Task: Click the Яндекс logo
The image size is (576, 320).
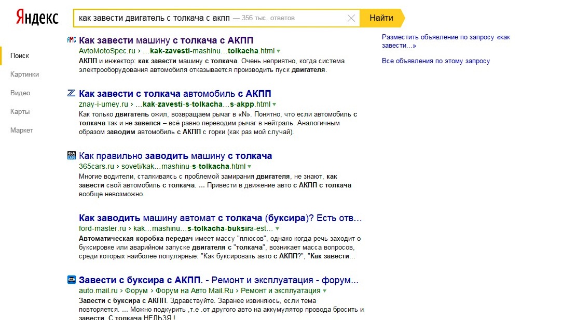Action: click(x=37, y=18)
